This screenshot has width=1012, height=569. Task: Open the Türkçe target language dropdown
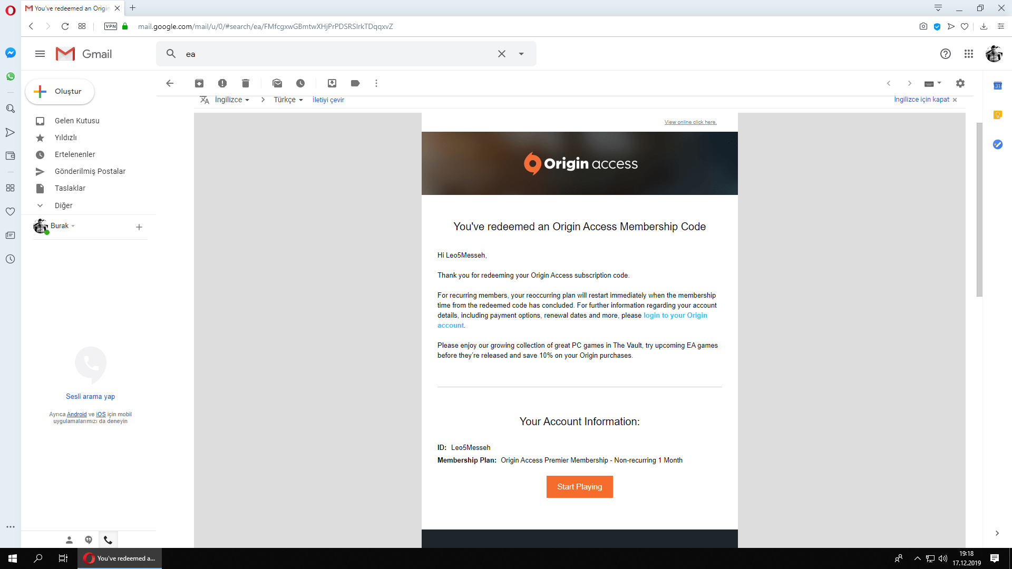pyautogui.click(x=288, y=100)
